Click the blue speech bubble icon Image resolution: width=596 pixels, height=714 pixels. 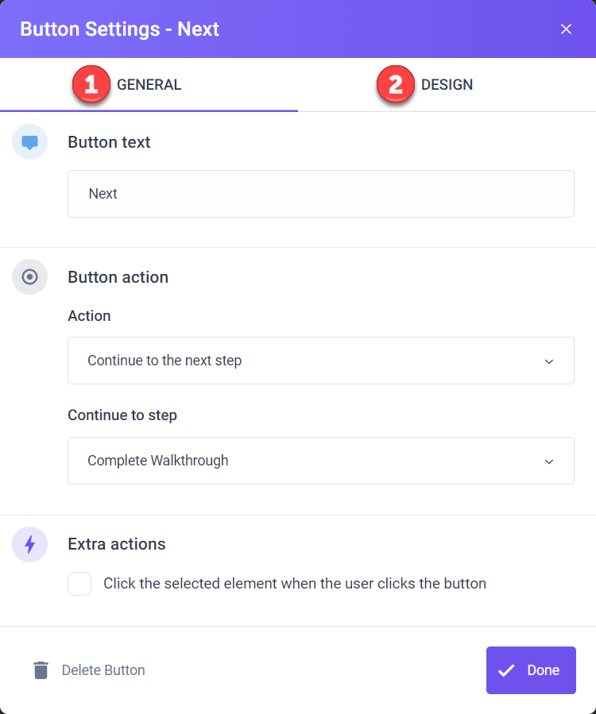(x=29, y=142)
